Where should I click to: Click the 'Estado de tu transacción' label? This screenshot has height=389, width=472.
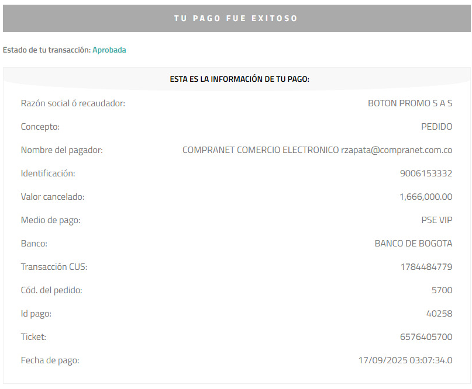point(47,50)
